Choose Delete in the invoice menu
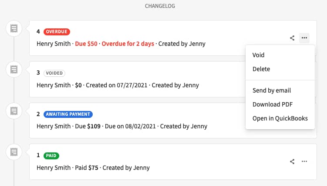Image resolution: width=327 pixels, height=186 pixels. 261,69
